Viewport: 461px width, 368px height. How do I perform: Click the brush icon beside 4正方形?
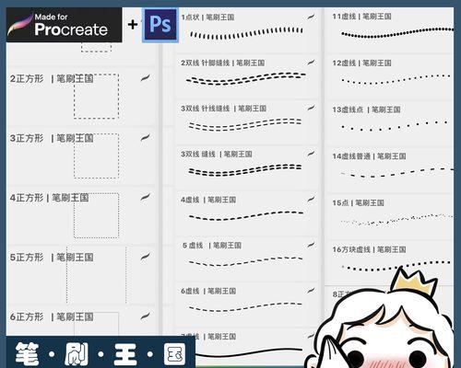tap(145, 197)
